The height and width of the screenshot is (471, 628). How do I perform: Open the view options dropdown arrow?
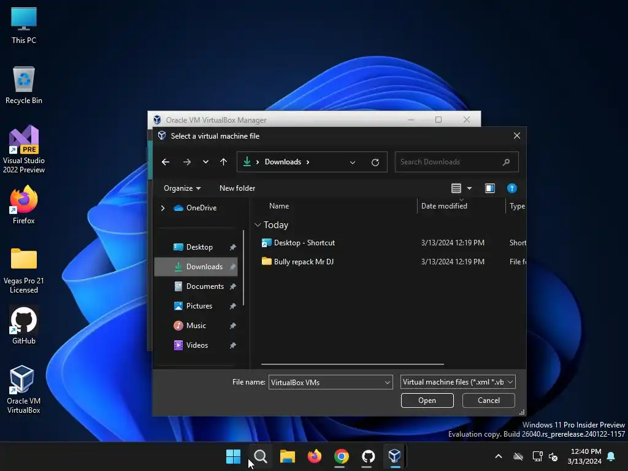[469, 188]
